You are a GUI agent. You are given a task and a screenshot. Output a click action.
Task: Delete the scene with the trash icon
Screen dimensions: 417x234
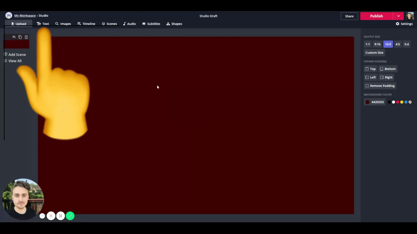point(26,37)
